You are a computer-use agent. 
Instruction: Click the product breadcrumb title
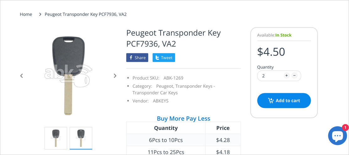[85, 14]
